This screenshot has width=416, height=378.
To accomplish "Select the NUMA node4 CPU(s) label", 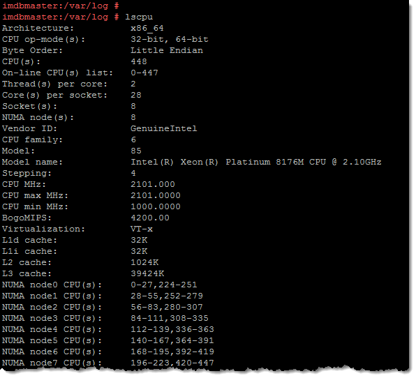I will click(x=52, y=329).
